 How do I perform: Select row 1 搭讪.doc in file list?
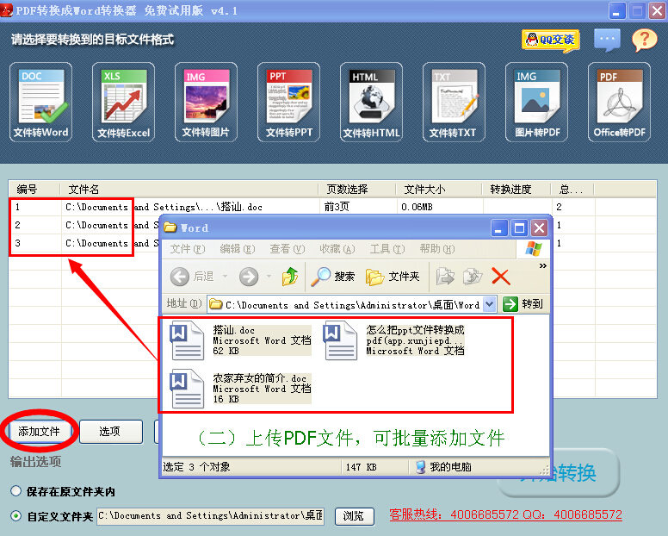click(x=332, y=207)
